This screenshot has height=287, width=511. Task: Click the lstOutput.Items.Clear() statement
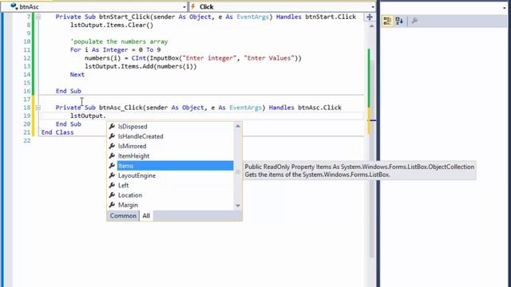click(112, 25)
